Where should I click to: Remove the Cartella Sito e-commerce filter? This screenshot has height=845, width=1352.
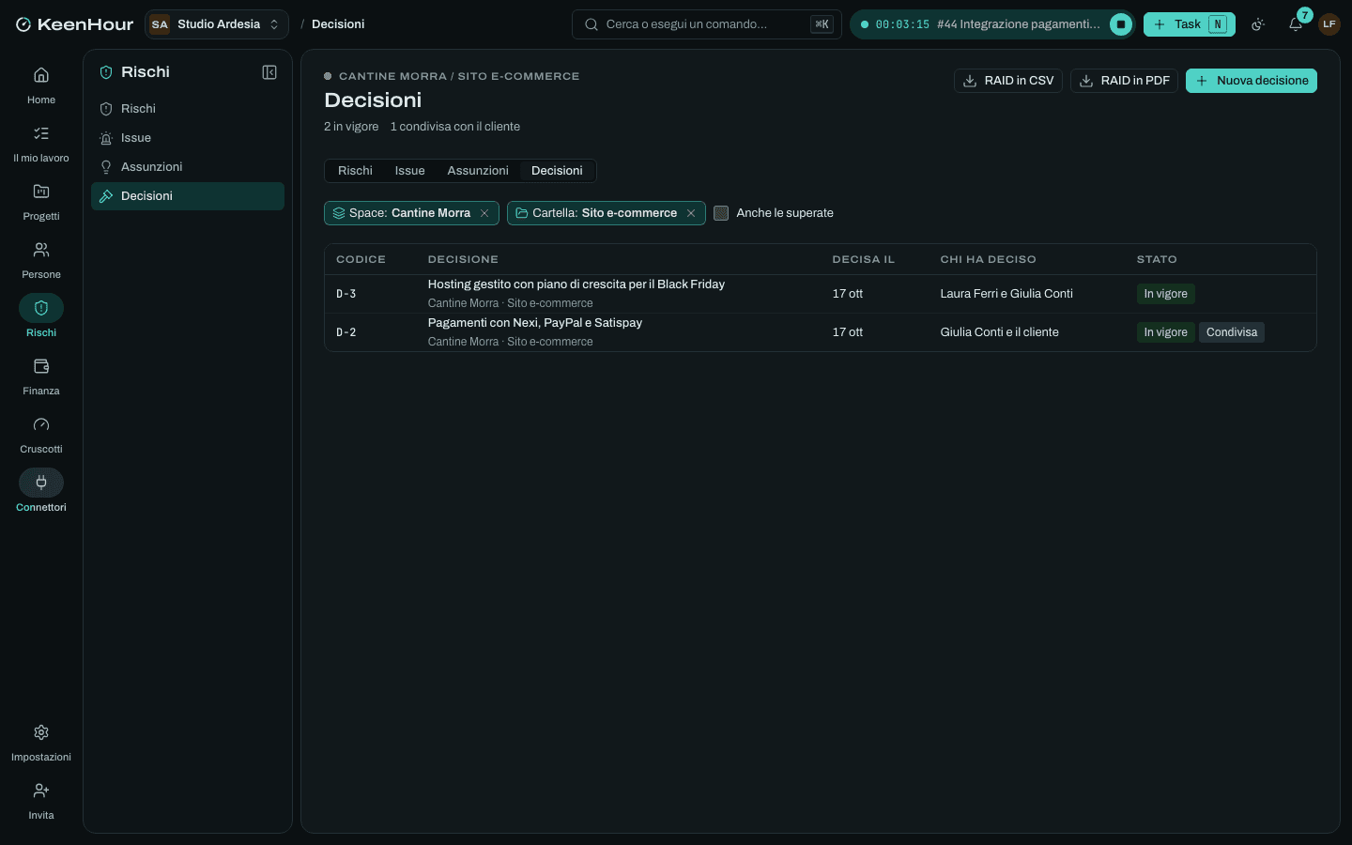(691, 213)
